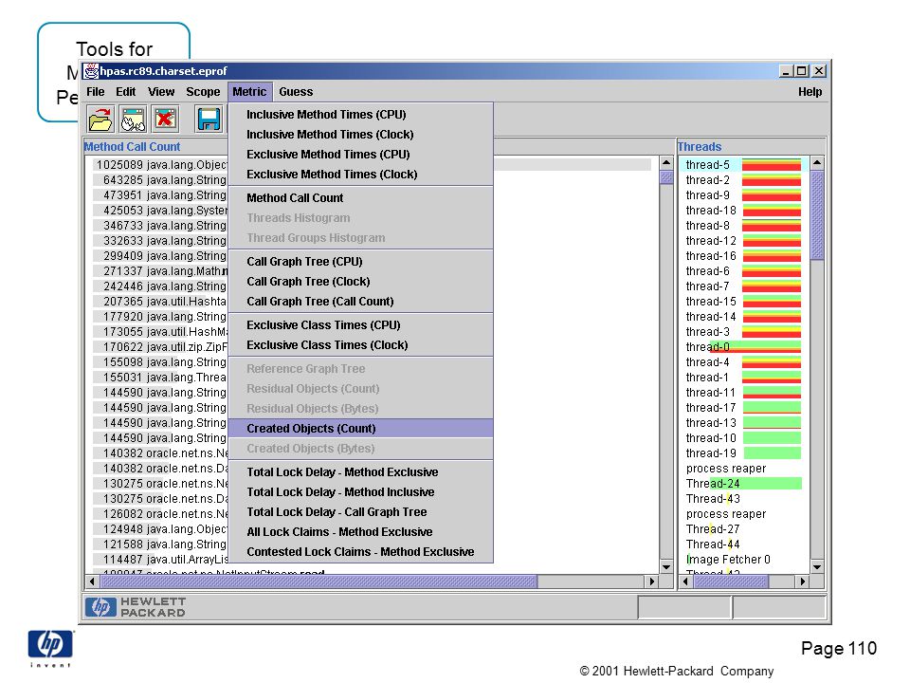Screen dimensions: 910x683
Task: Maximize the hpas.rc89.charset.eprof window
Action: tap(802, 71)
